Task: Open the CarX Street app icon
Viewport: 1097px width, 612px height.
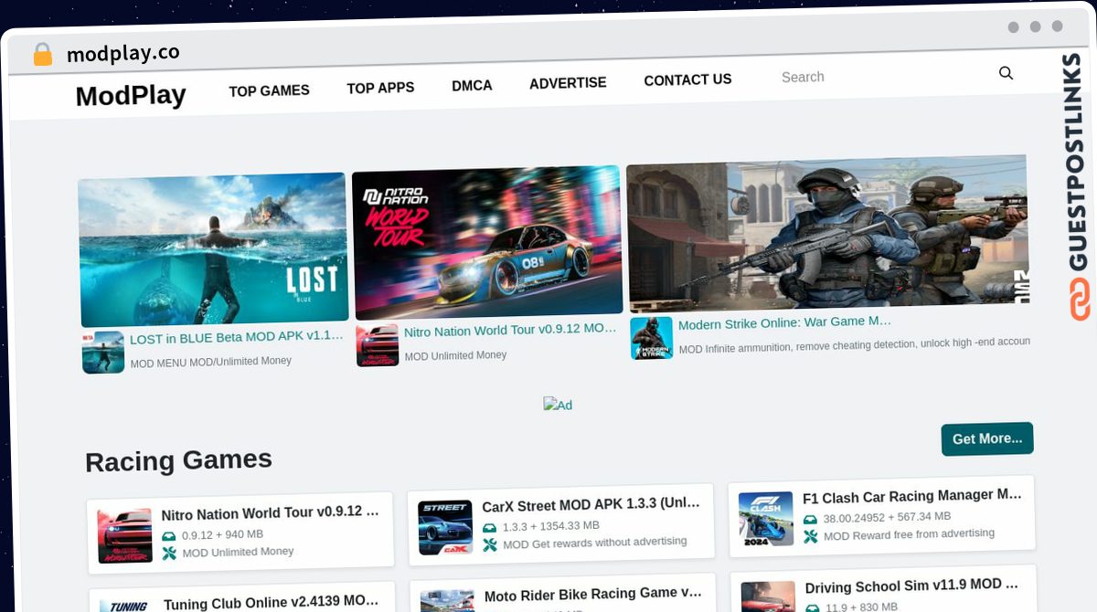Action: tap(445, 527)
